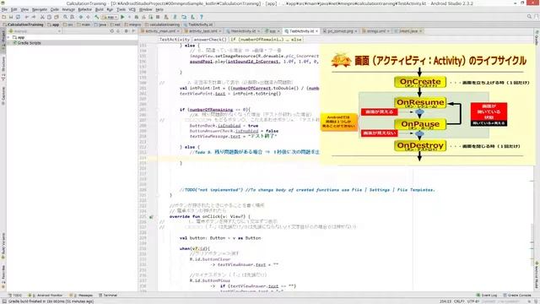
Task: Click the Make Project hammer icon
Action: tap(97, 17)
